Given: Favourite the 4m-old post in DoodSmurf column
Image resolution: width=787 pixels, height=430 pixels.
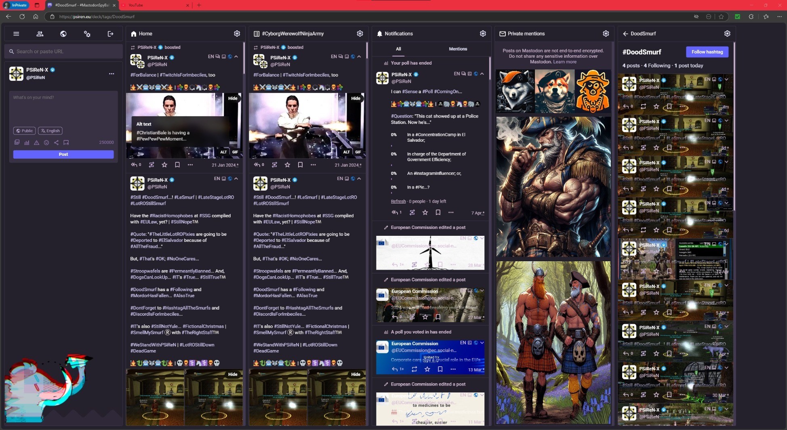Looking at the screenshot, I should tap(656, 107).
